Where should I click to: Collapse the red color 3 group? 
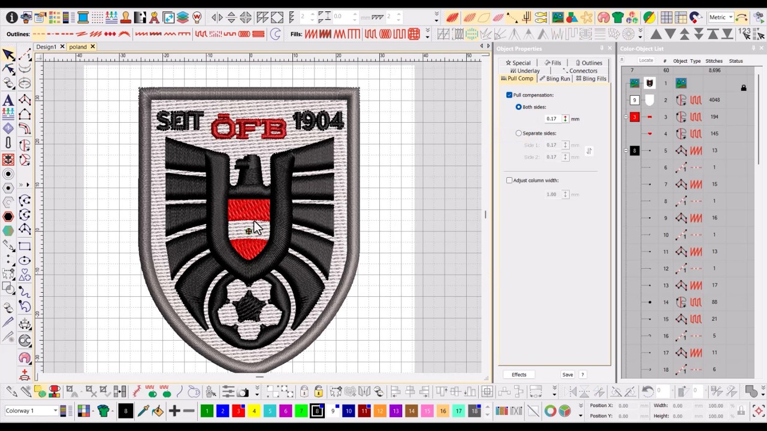tap(626, 117)
